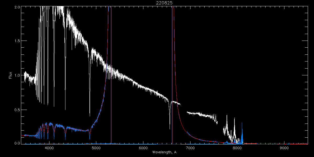Image resolution: width=314 pixels, height=157 pixels.
Task: Click the white spectrum peak near 7800
Action: [227, 116]
